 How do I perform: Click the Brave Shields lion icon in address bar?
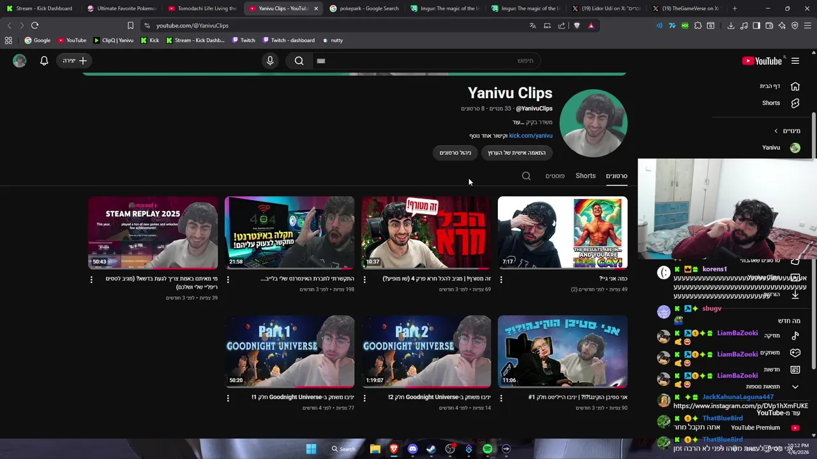pyautogui.click(x=576, y=25)
